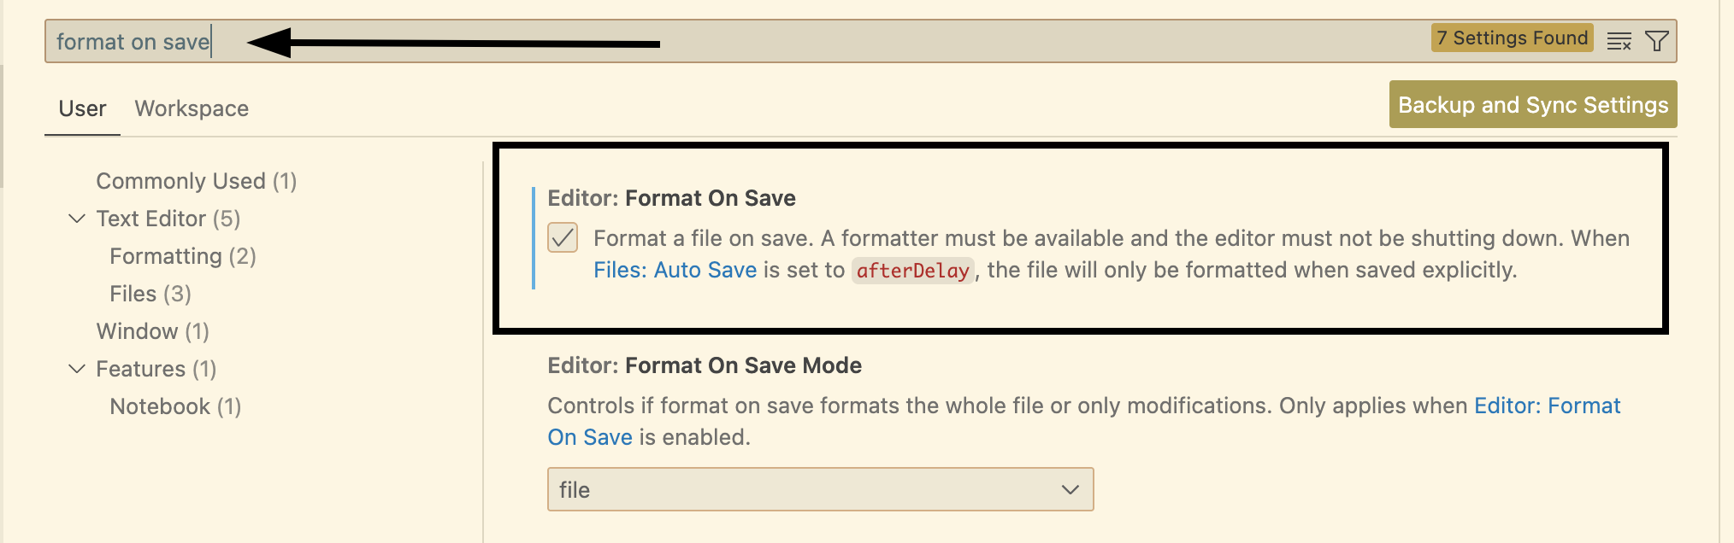Open the Formatting settings category
The image size is (1734, 543).
pos(183,256)
